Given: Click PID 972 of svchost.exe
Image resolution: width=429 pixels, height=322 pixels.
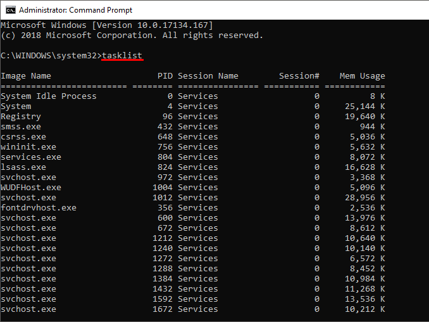Looking at the screenshot, I should tap(165, 177).
